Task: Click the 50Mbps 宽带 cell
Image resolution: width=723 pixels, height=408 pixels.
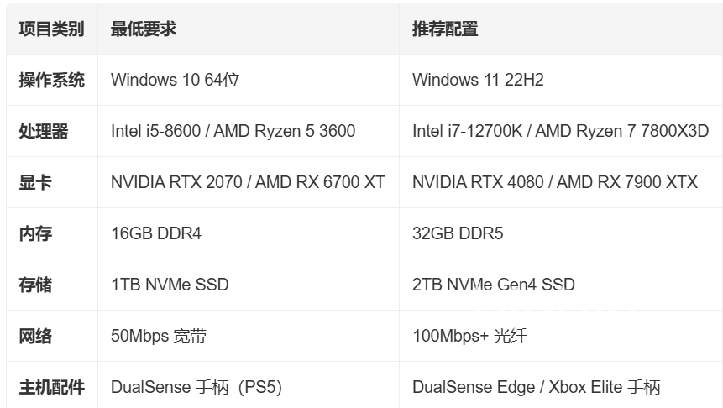Action: pyautogui.click(x=248, y=336)
